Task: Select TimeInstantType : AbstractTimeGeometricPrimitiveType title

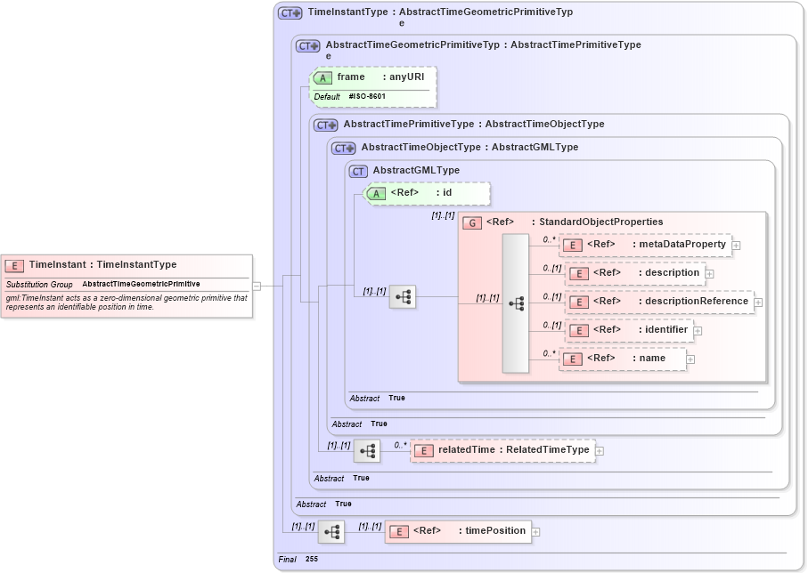Action: 441,17
